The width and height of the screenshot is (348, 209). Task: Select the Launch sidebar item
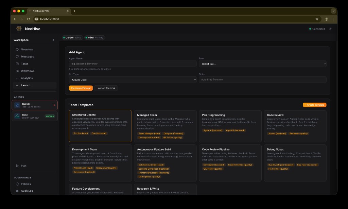(35, 85)
